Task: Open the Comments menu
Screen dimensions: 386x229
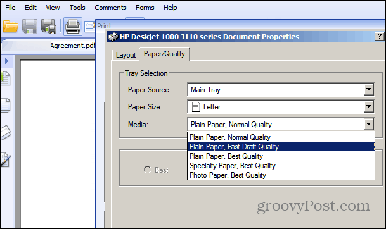Action: (x=110, y=8)
